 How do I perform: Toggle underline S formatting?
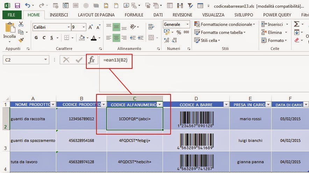click(52, 38)
